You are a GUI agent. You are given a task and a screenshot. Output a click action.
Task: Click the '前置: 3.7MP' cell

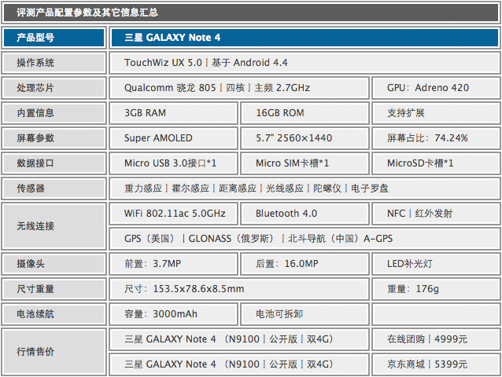pos(173,264)
